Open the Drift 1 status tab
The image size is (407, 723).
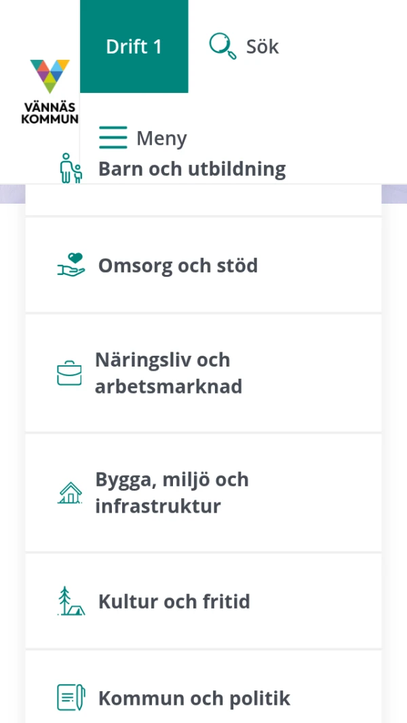[134, 46]
